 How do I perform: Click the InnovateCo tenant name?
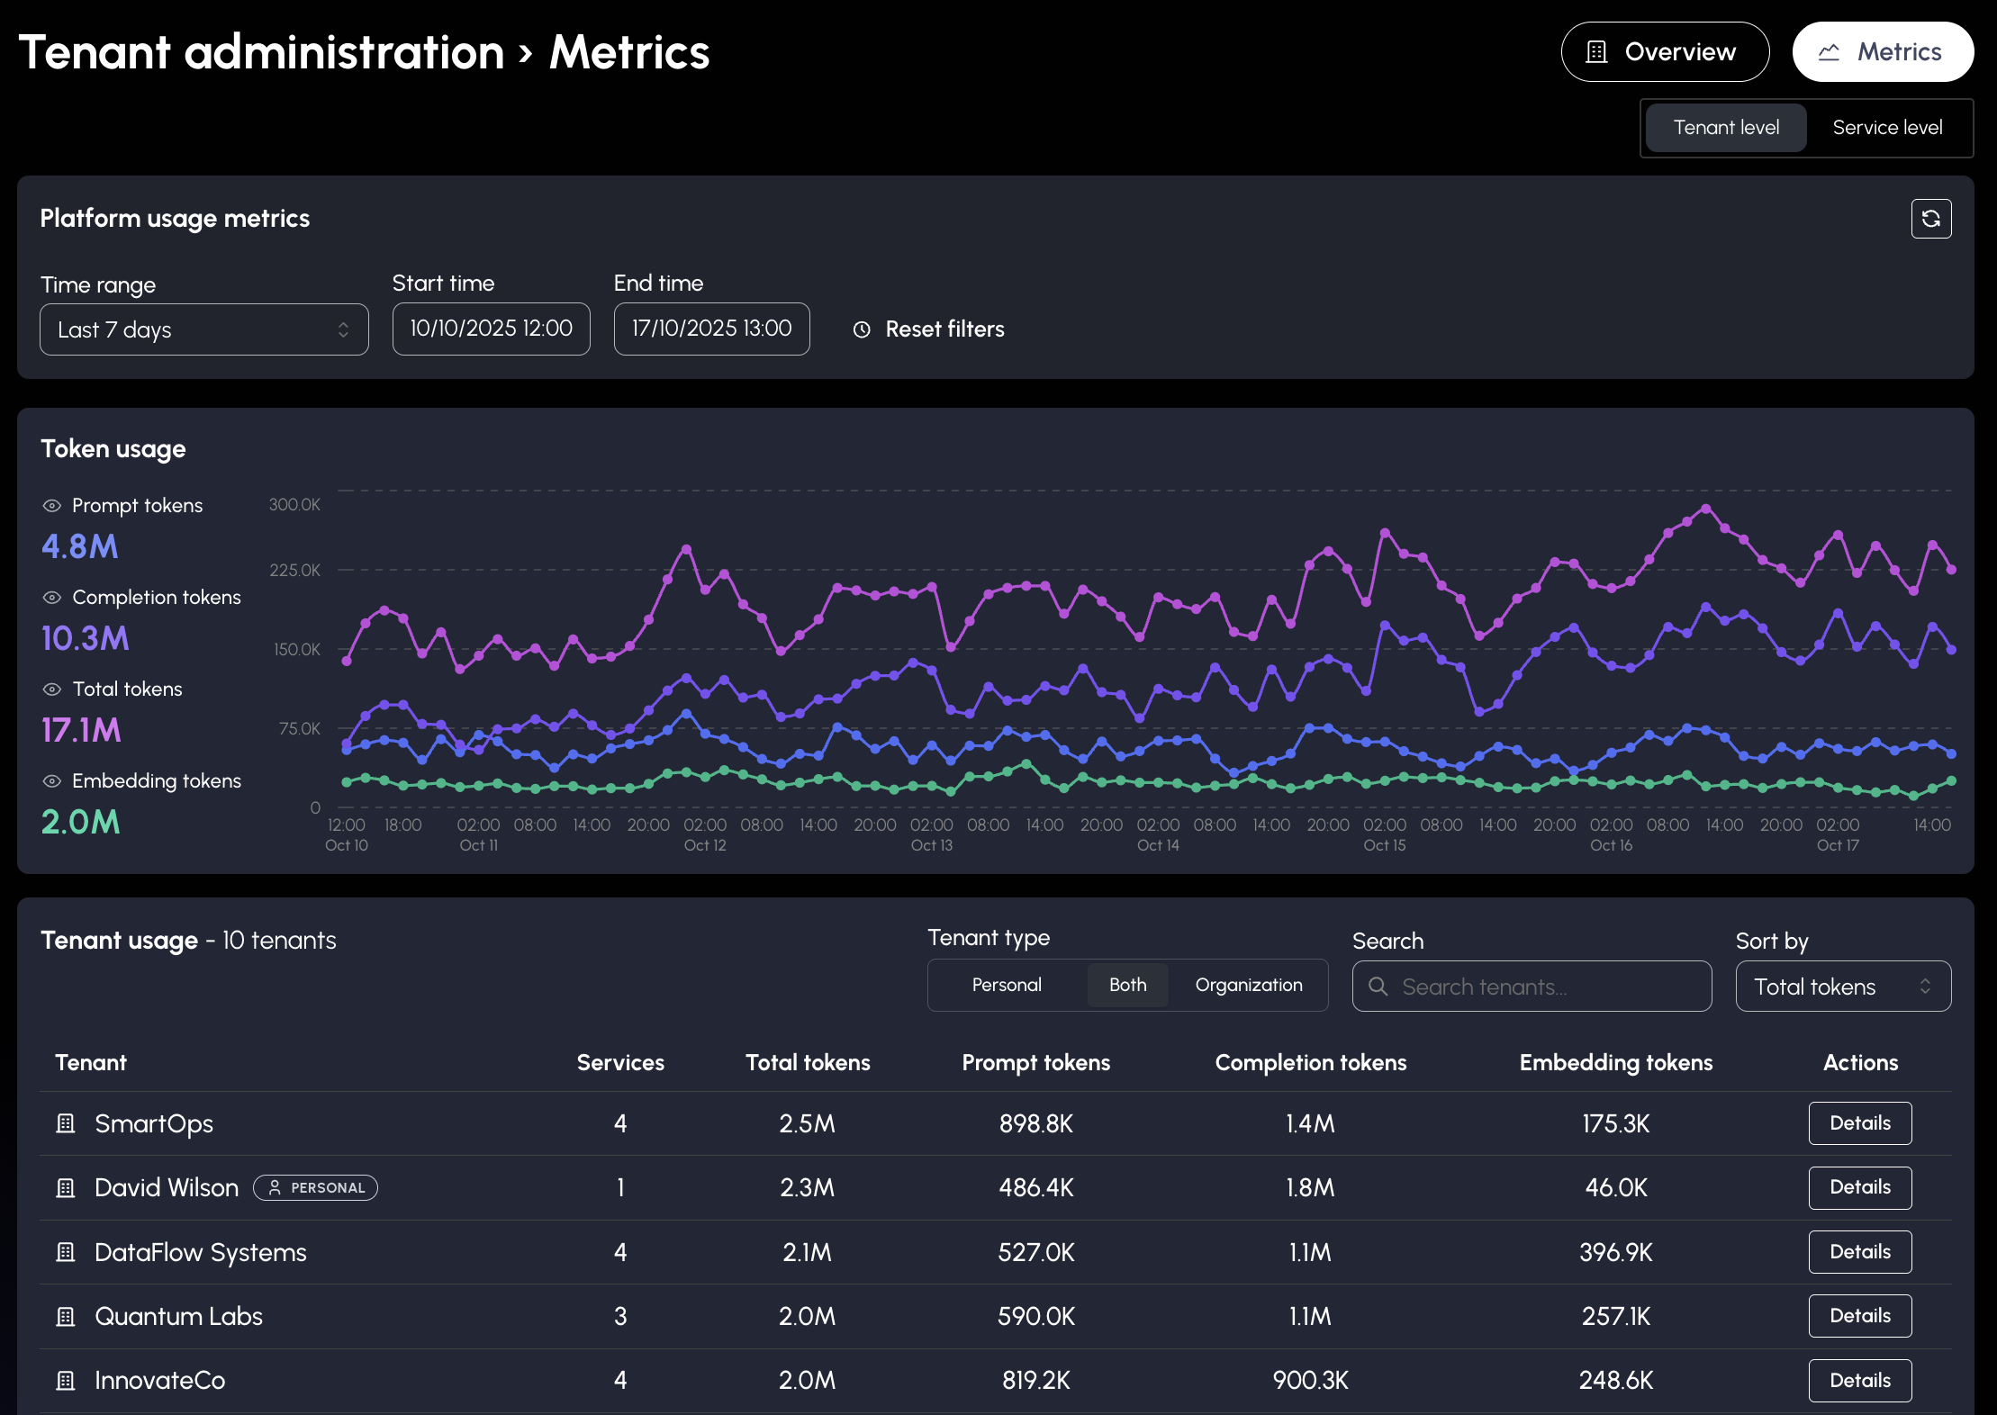[160, 1381]
